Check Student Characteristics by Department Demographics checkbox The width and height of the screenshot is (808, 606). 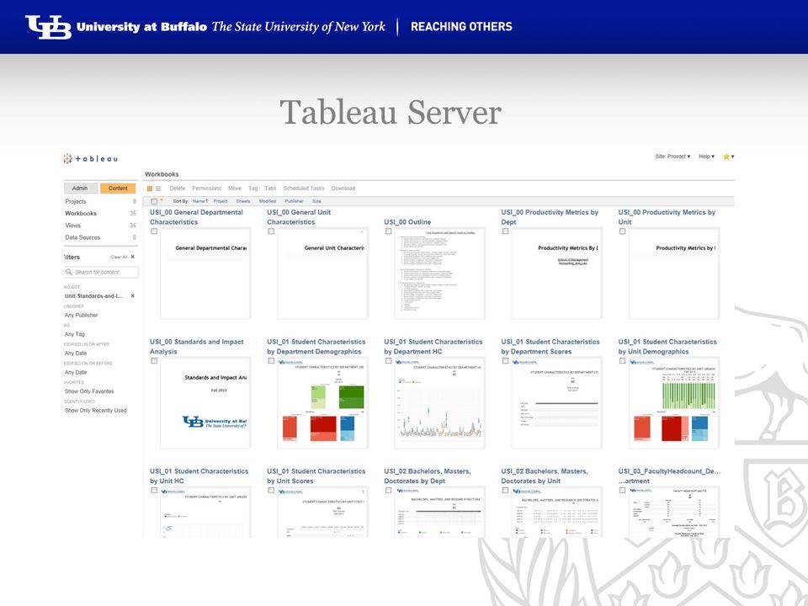click(x=270, y=361)
